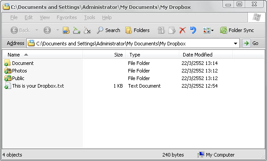Screen dimensions: 267x161
Task: Click the Disconnect Network Drive icon
Action: 87,30
